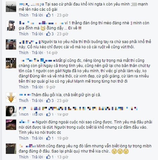Image resolution: width=158 pixels, height=160 pixels.
Task: Click the purple landscape avatar
Action: click(11, 125)
